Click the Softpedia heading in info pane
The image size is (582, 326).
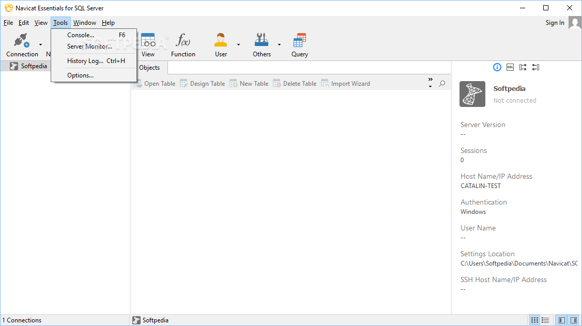click(x=509, y=89)
